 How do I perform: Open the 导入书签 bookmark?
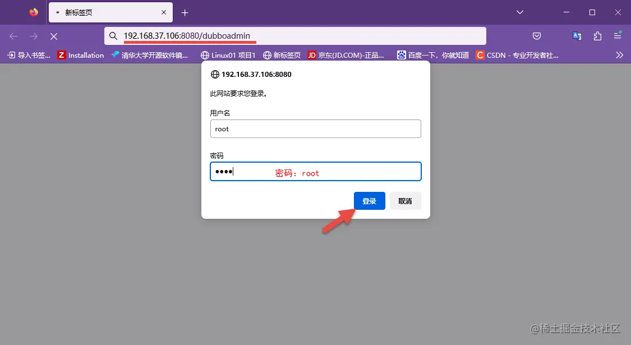click(x=29, y=55)
